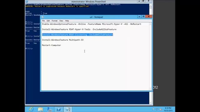
Task: Open File Explorer from the taskbar
Action: pyautogui.click(x=40, y=109)
